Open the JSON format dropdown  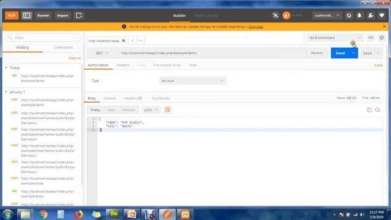[151, 110]
